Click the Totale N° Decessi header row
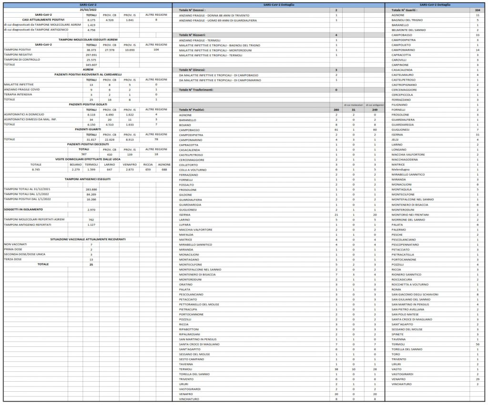The width and height of the screenshot is (488, 407). [x=278, y=10]
